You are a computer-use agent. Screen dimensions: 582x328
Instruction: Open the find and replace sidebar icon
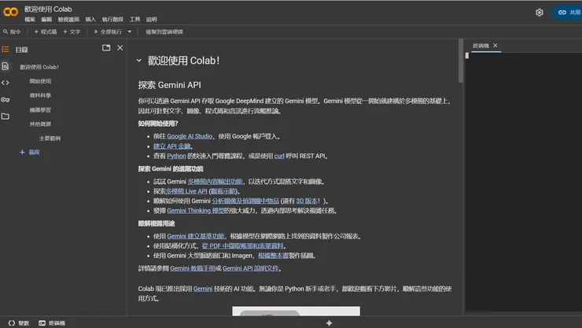click(x=6, y=66)
